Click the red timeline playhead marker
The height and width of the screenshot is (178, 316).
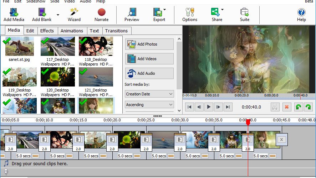(248, 122)
